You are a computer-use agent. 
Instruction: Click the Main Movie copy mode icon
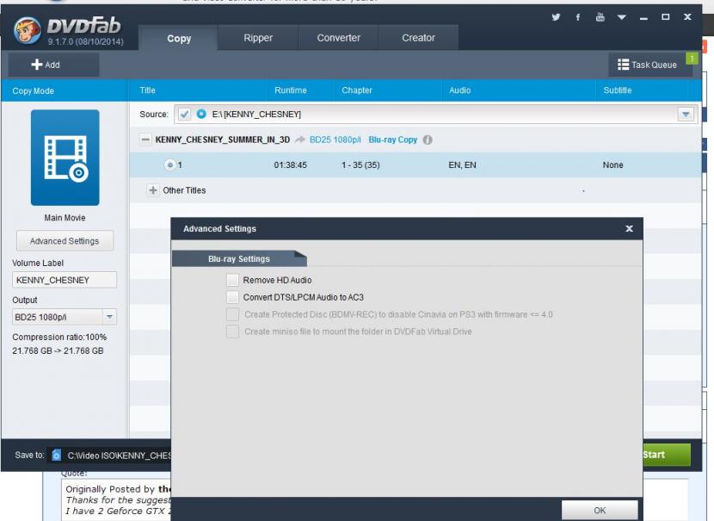click(x=65, y=158)
